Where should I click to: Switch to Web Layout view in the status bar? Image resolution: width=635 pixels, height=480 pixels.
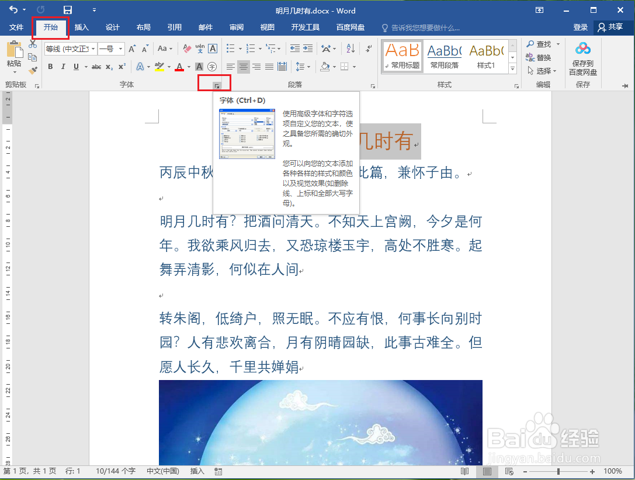[509, 471]
